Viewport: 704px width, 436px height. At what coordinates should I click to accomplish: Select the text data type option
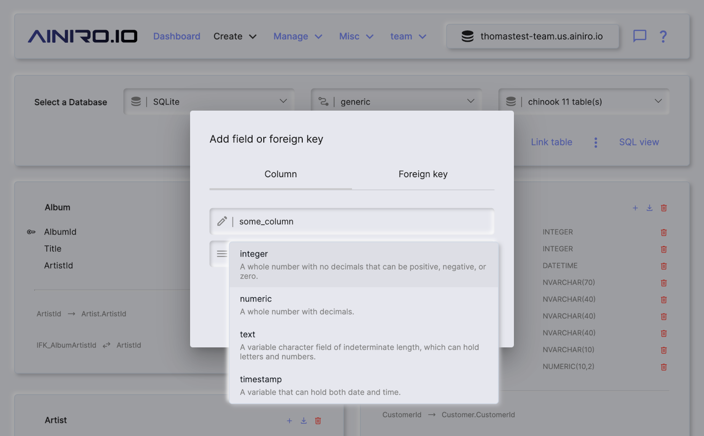[x=363, y=345]
